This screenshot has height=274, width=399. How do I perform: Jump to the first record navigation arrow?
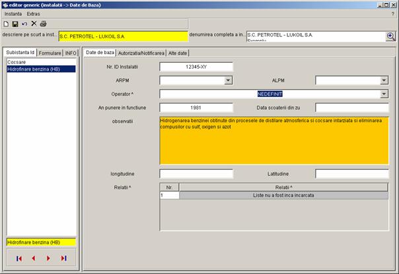(x=19, y=258)
